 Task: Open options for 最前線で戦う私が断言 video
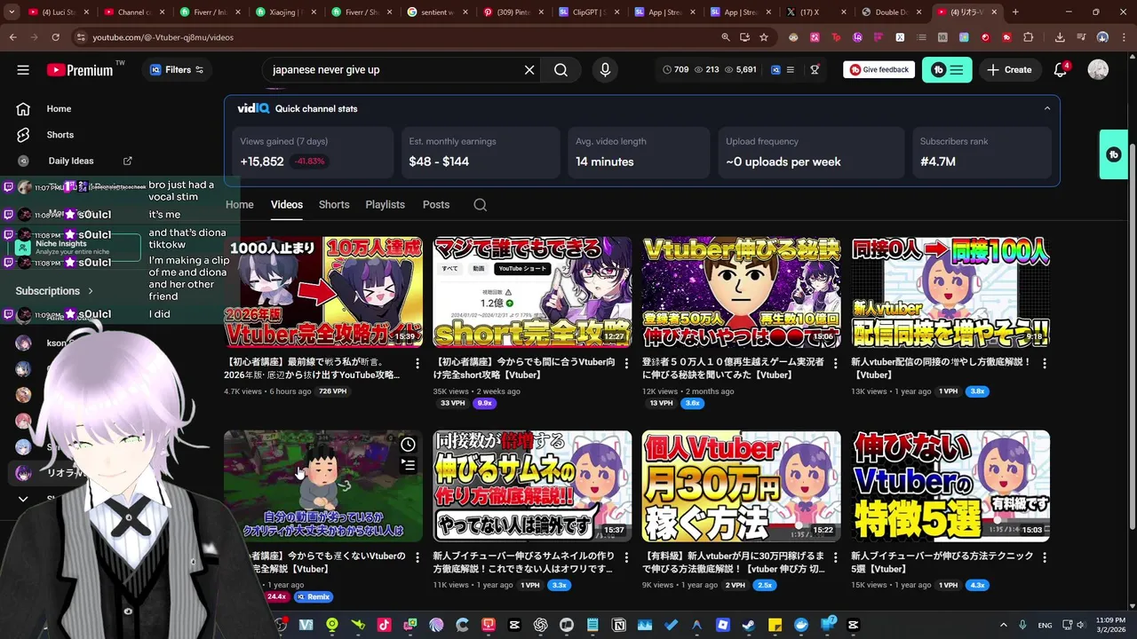(417, 363)
